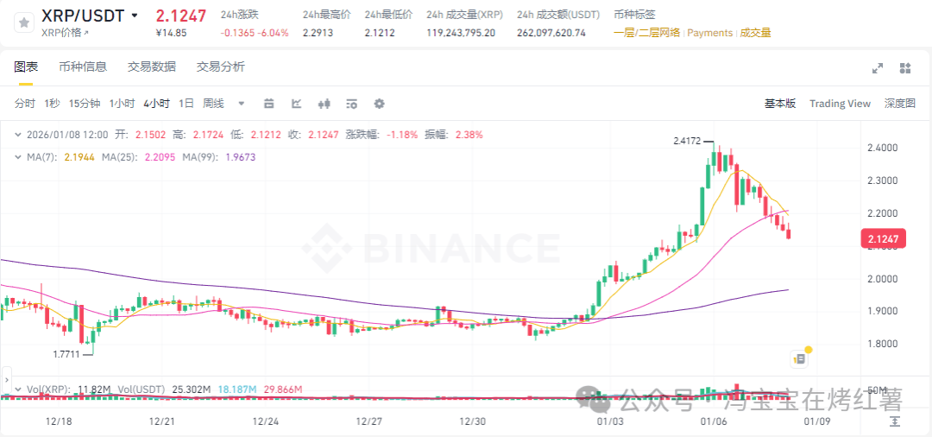This screenshot has height=437, width=932.
Task: Show the 深度图 depth chart
Action: tap(899, 104)
